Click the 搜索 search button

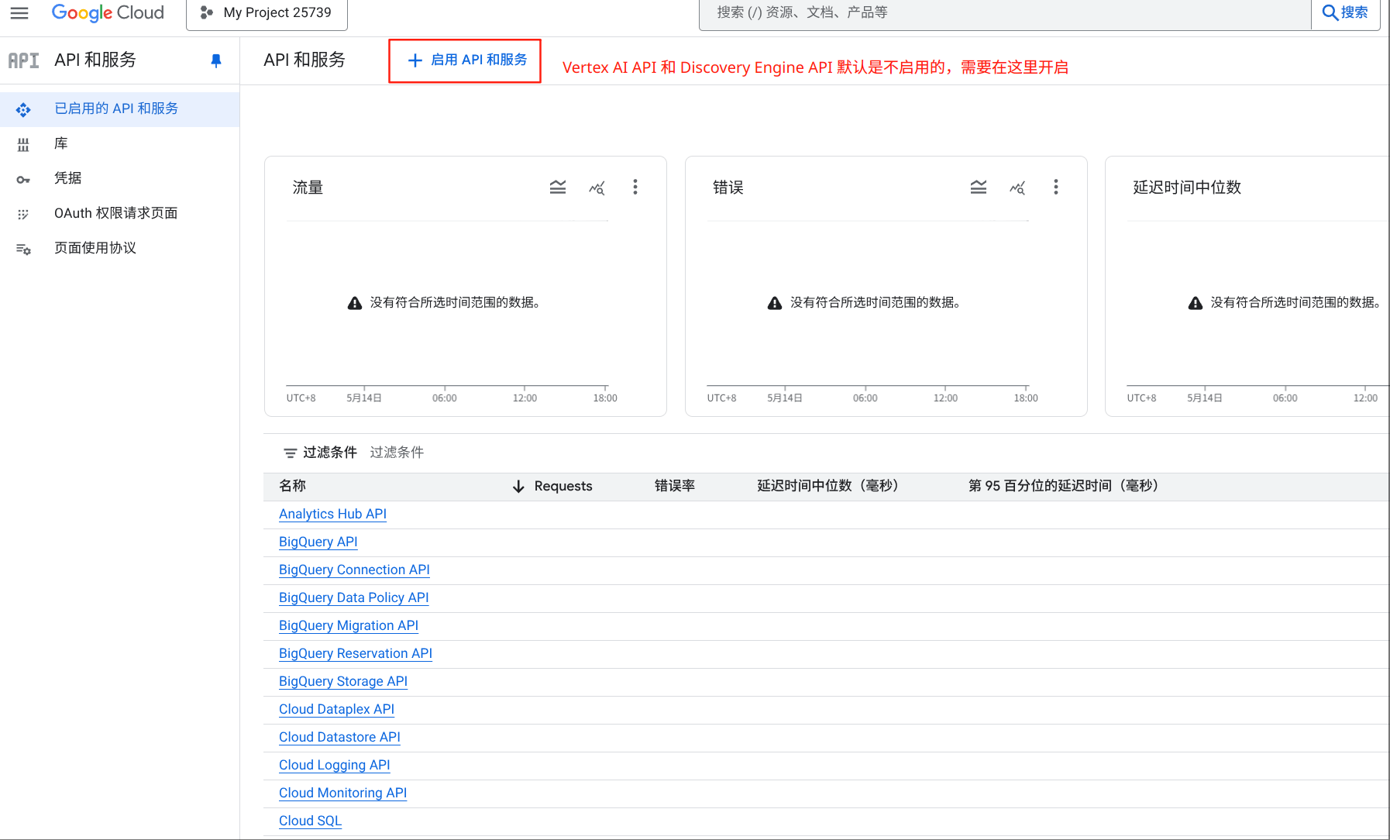coord(1345,12)
